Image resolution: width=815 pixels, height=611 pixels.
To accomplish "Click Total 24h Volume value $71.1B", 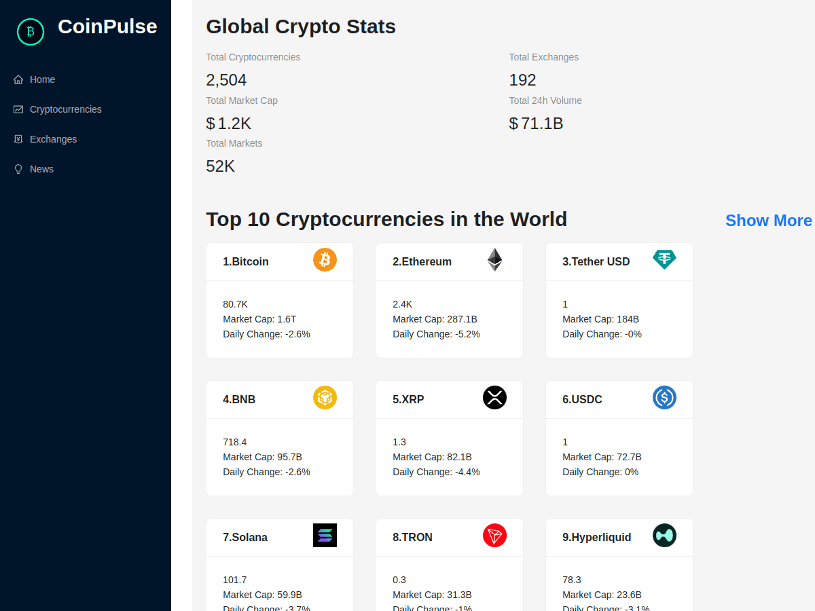I will coord(537,124).
